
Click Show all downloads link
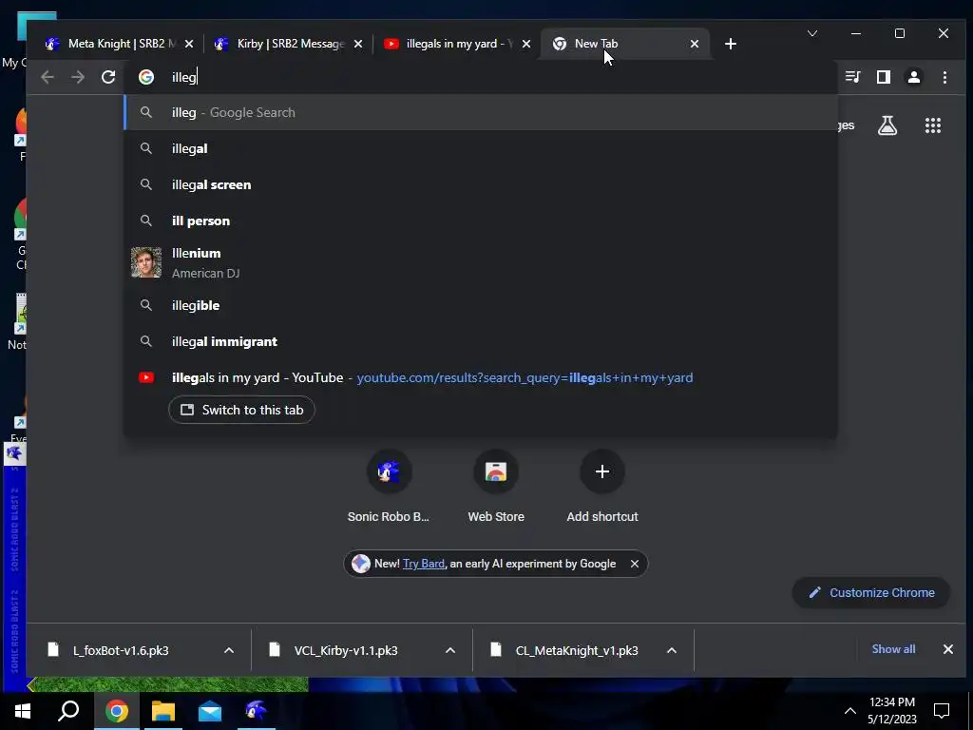coord(893,649)
